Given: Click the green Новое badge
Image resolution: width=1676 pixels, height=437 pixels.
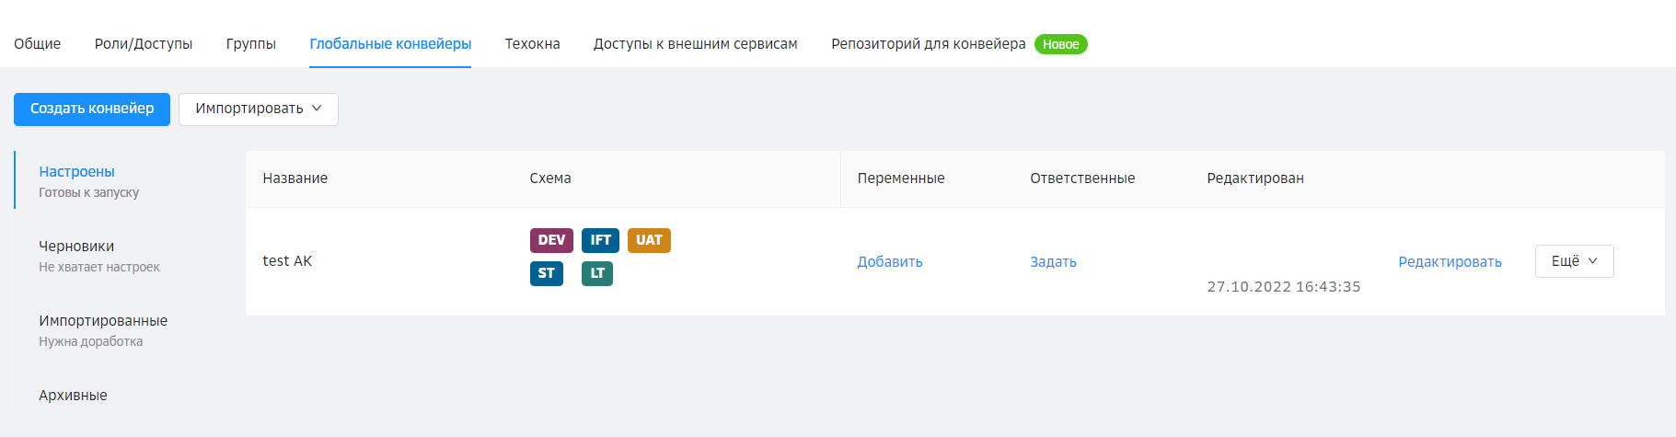Looking at the screenshot, I should tap(1060, 44).
